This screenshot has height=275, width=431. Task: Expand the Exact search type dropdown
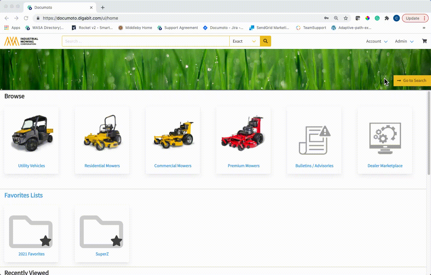click(245, 41)
